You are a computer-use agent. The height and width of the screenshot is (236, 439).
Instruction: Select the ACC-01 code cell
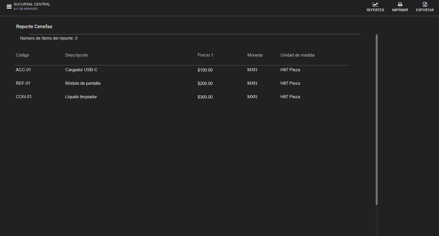[23, 70]
